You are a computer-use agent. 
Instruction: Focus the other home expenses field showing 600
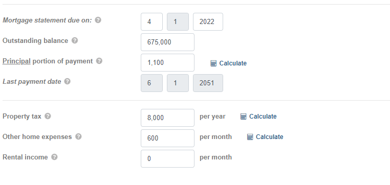(x=167, y=138)
